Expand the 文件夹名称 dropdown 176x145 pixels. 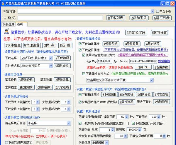(x=51, y=66)
